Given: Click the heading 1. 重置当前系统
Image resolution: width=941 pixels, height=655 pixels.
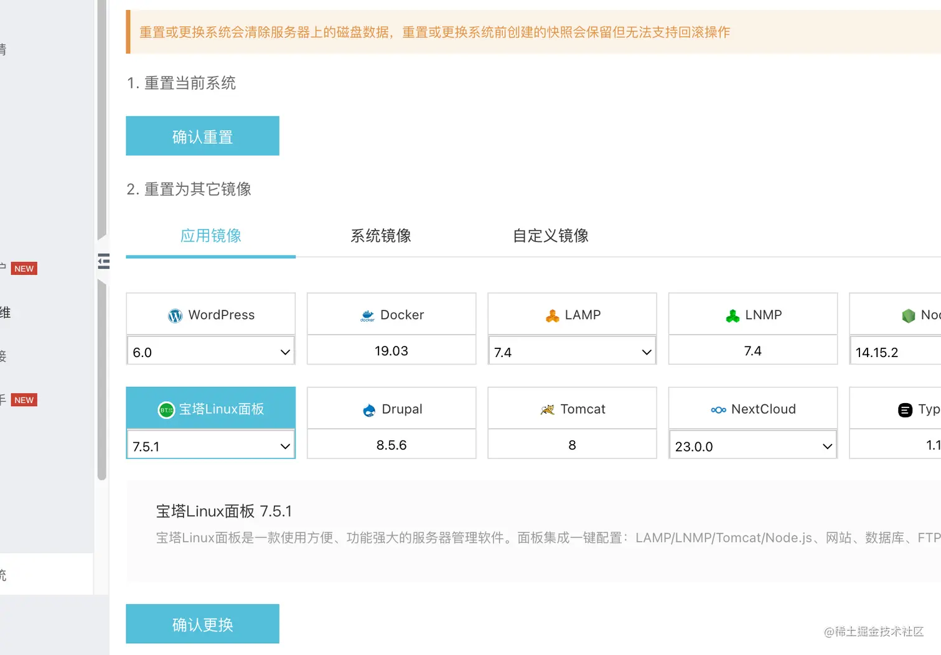Looking at the screenshot, I should tap(181, 83).
